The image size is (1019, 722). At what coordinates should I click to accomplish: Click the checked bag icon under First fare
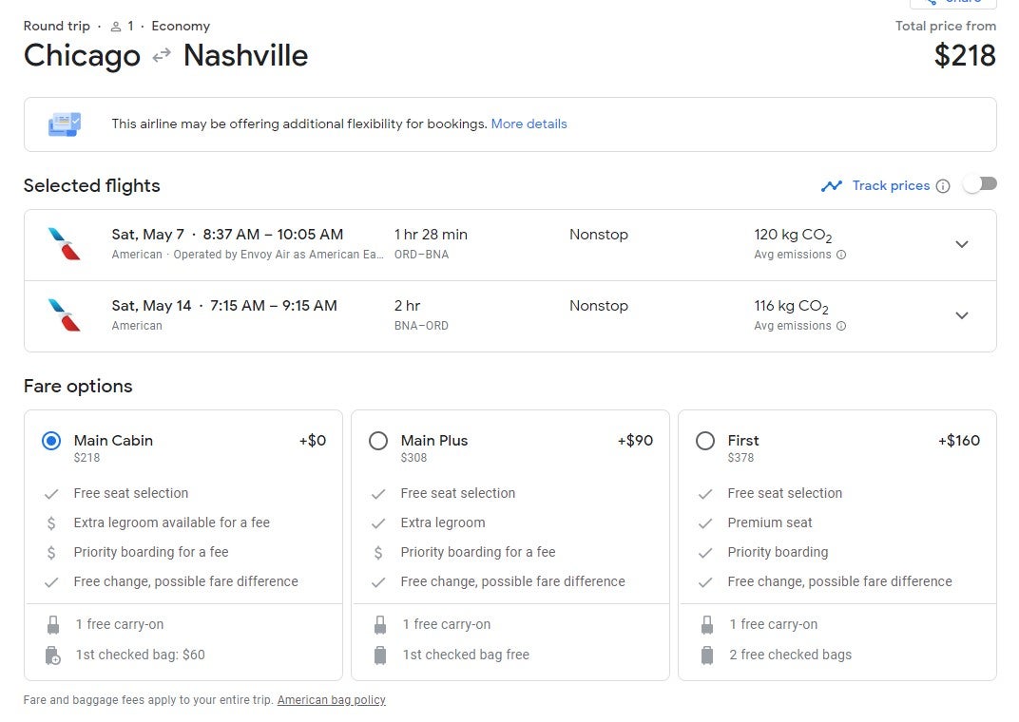click(707, 655)
